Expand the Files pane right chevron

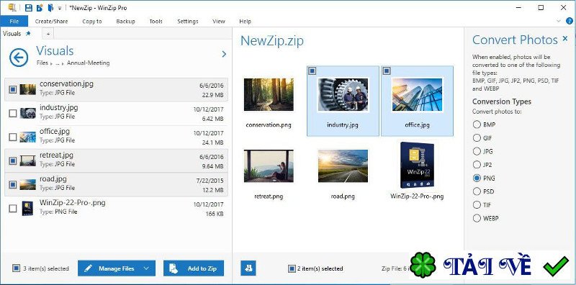coord(224,55)
